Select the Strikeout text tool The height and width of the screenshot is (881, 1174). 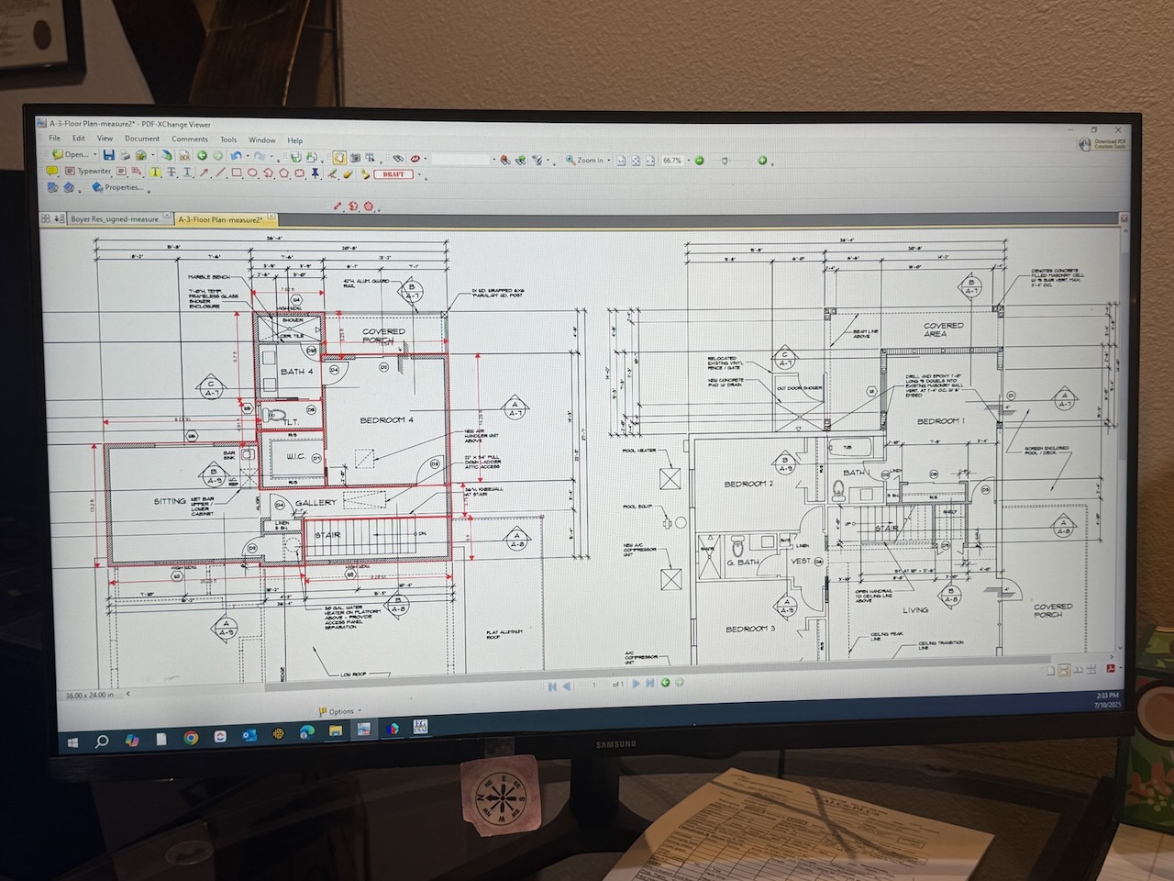point(172,172)
